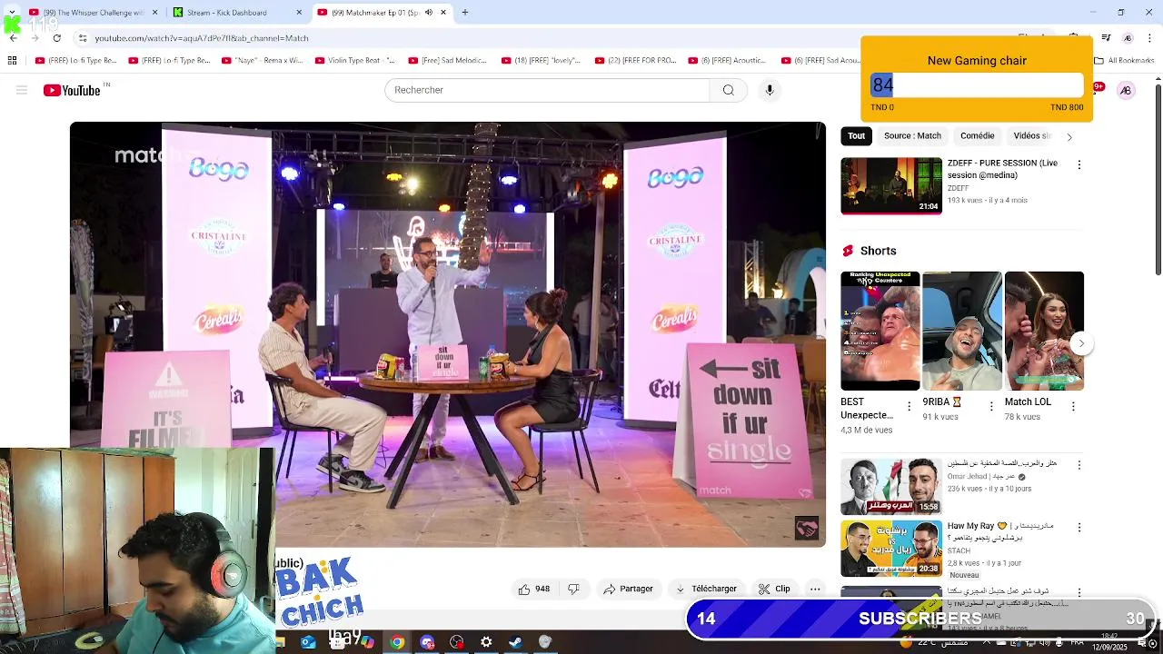Viewport: 1163px width, 654px height.
Task: View site information icon in address bar
Action: point(83,38)
